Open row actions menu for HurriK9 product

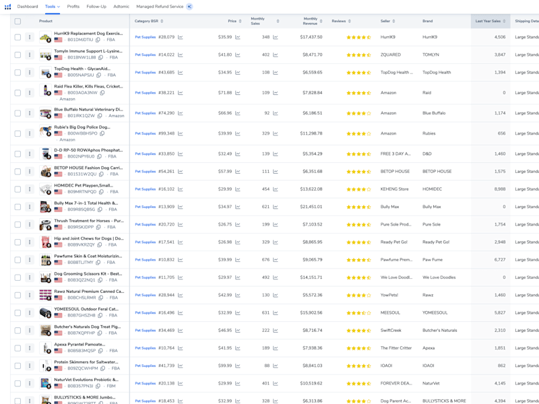[x=30, y=37]
